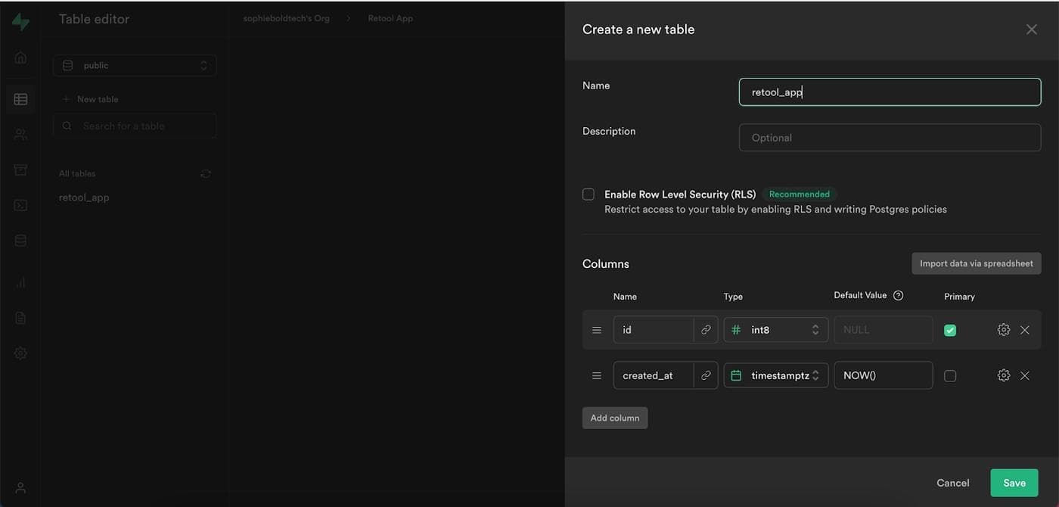The height and width of the screenshot is (507, 1059).
Task: Click the refresh icon next to All tables
Action: (x=205, y=174)
